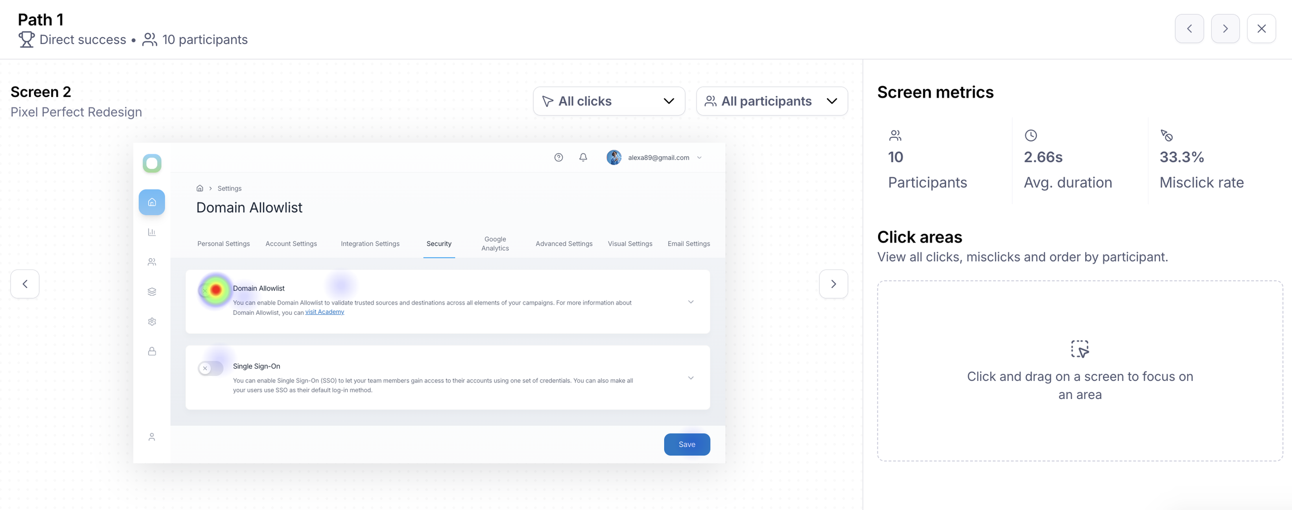Viewport: 1292px width, 510px height.
Task: Switch to the Advanced Settings tab
Action: [564, 244]
